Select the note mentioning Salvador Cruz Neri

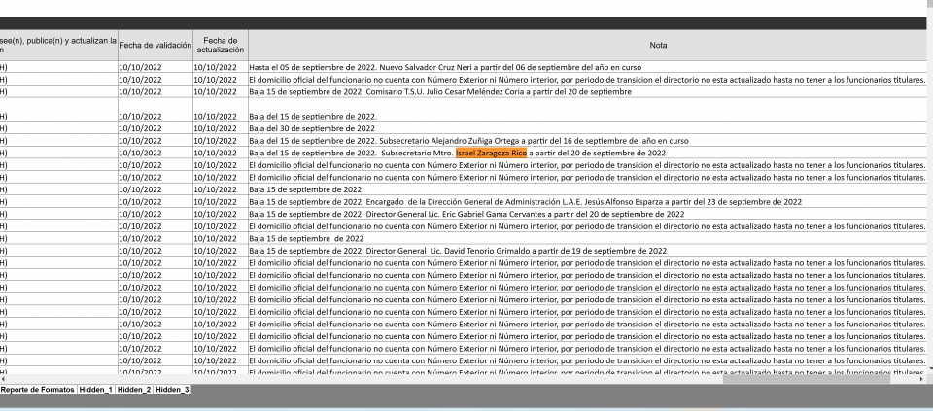click(x=590, y=67)
